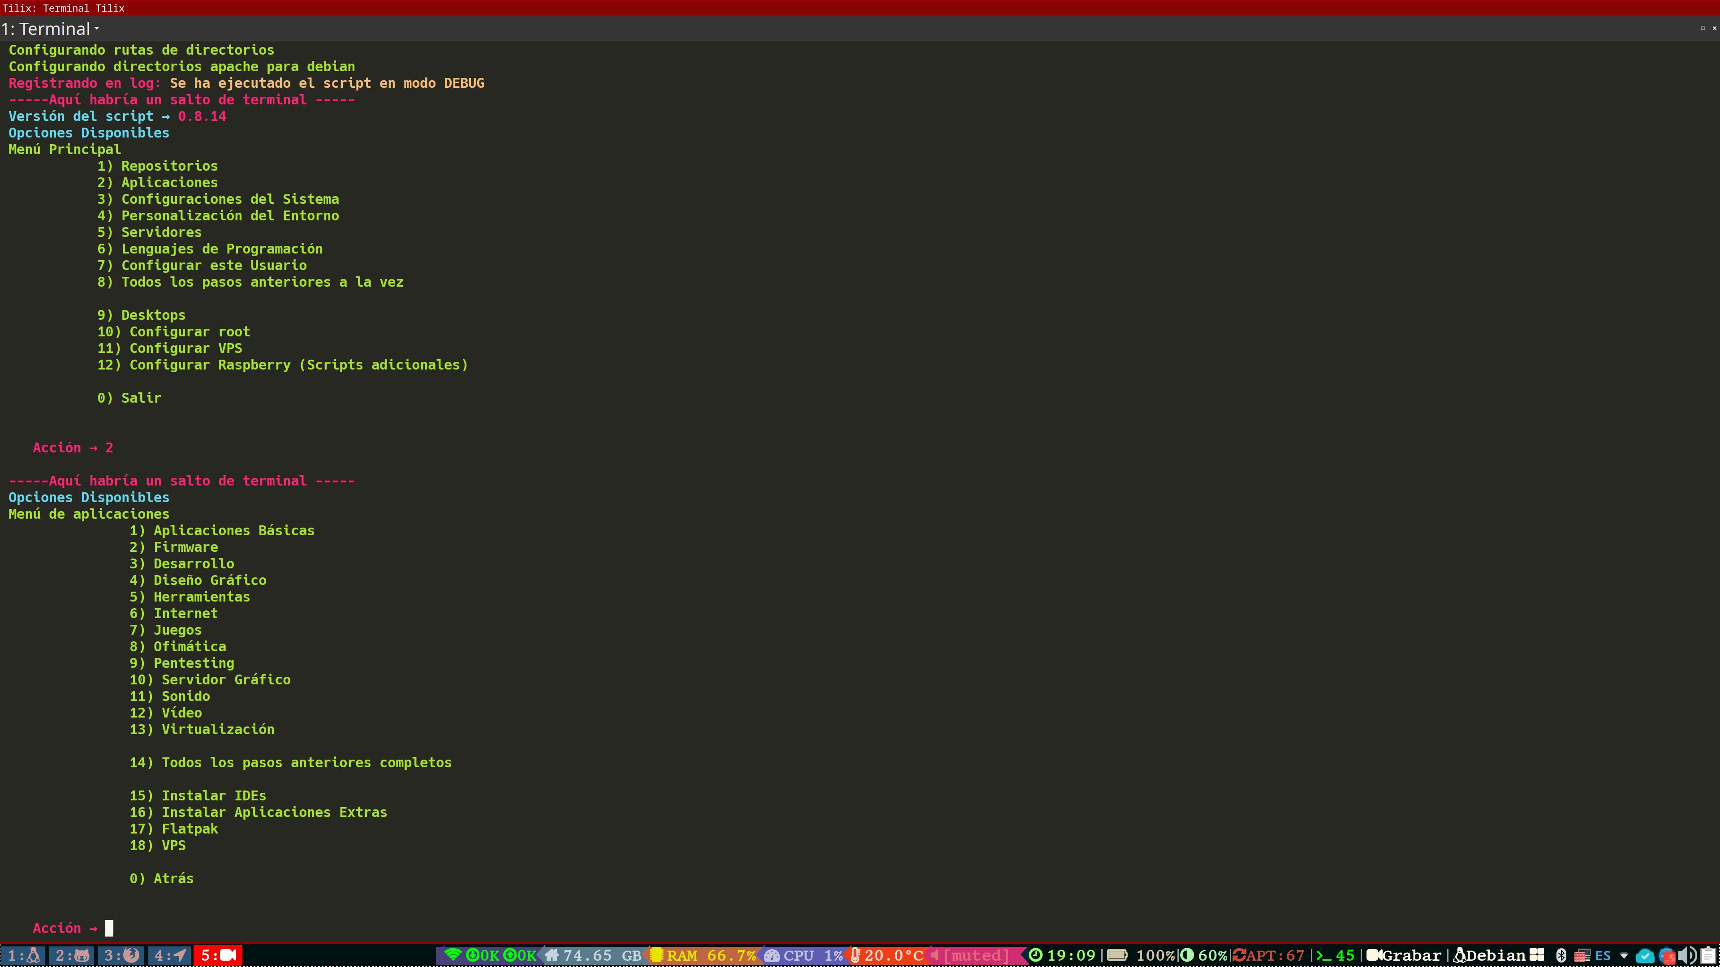Click the RAM usage indicator
This screenshot has height=967, width=1720.
(x=704, y=955)
